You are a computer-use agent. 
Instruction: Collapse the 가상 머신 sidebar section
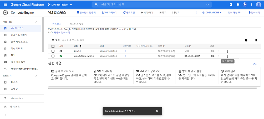[36, 22]
